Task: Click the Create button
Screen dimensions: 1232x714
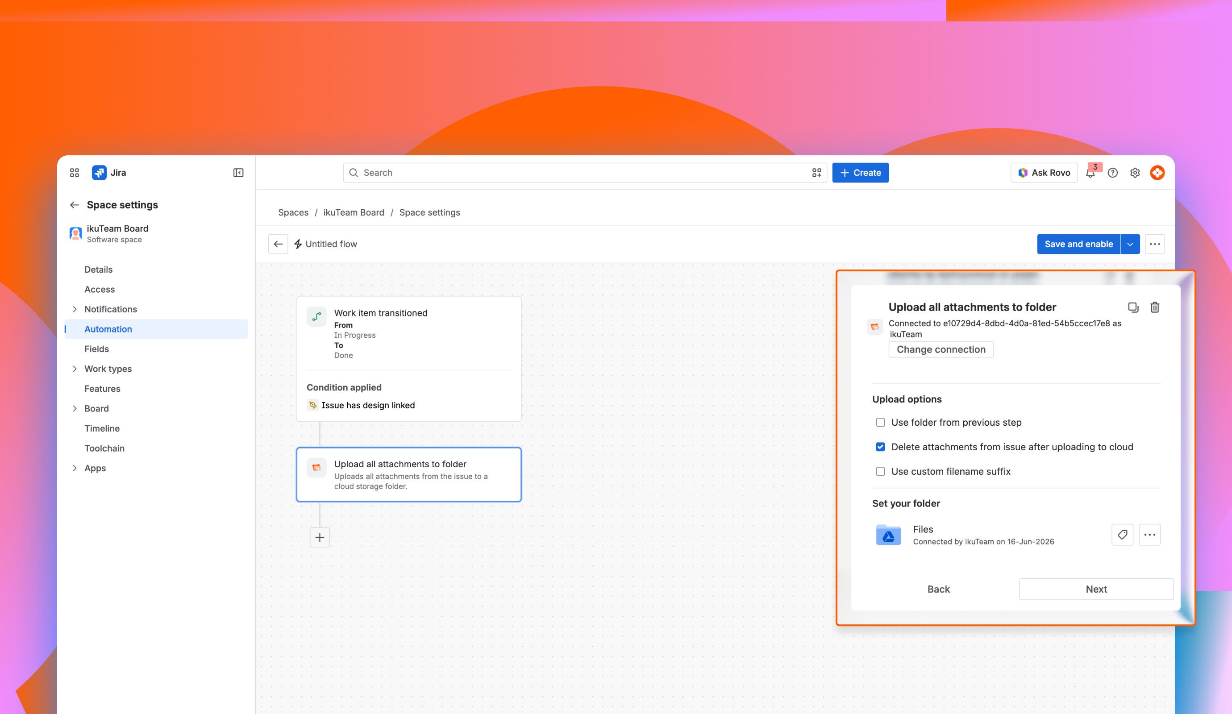Action: click(861, 173)
